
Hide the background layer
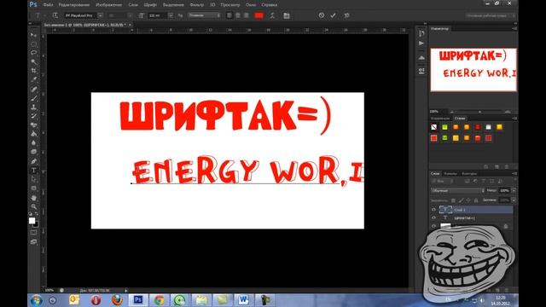pyautogui.click(x=433, y=226)
